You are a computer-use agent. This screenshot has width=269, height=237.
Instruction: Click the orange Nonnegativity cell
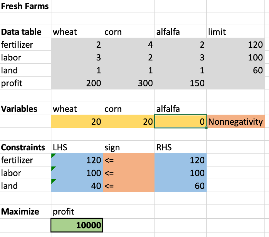pos(235,122)
